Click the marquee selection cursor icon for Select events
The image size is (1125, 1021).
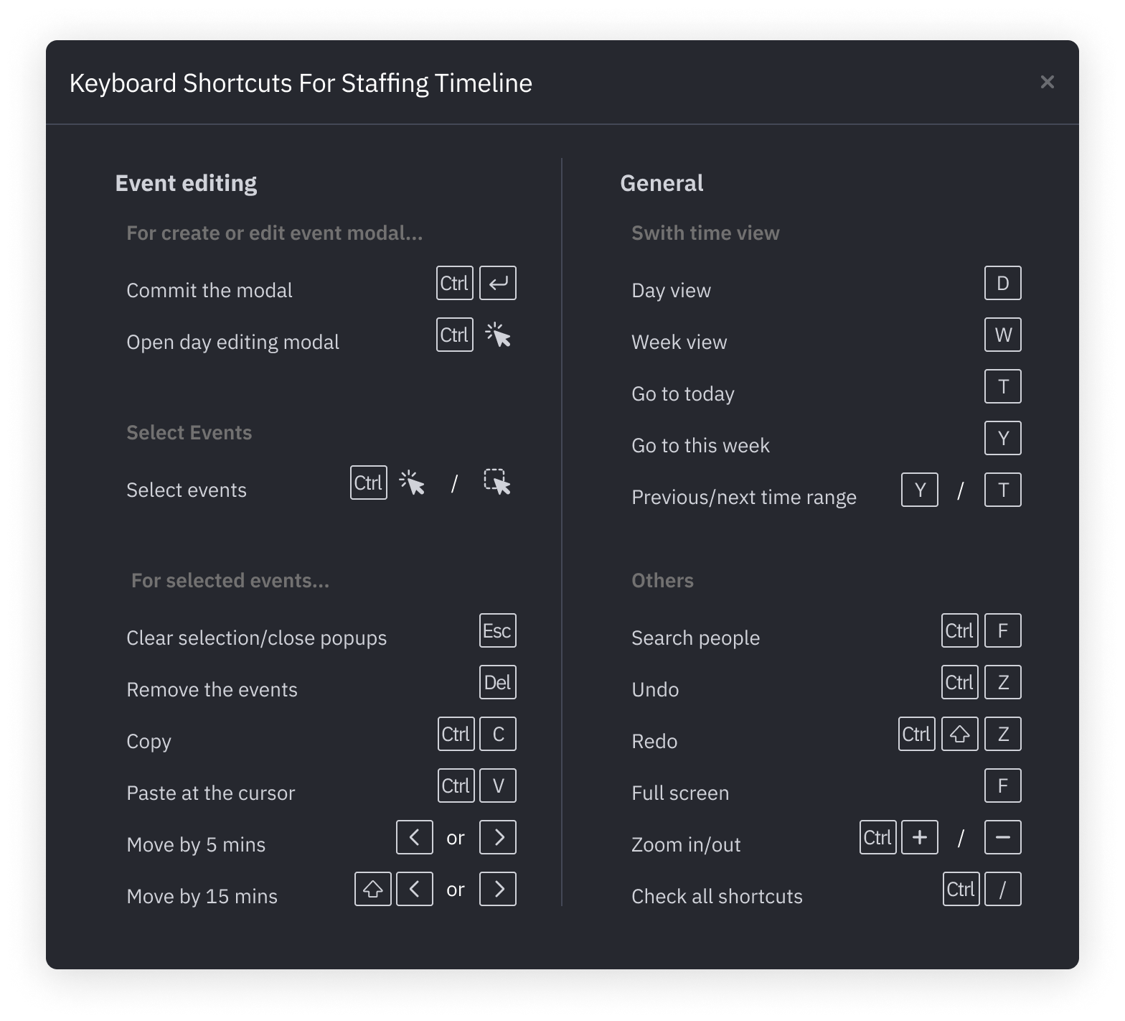click(497, 482)
